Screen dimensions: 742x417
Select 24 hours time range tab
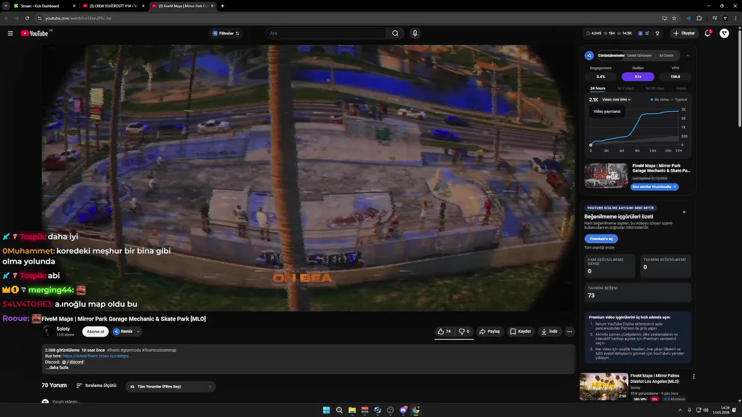[x=598, y=89]
